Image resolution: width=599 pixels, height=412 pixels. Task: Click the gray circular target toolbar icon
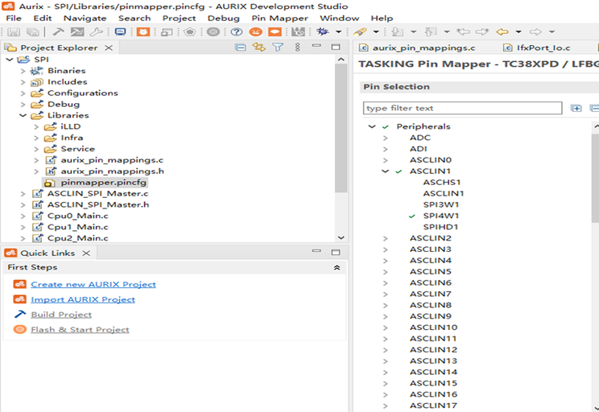213,32
